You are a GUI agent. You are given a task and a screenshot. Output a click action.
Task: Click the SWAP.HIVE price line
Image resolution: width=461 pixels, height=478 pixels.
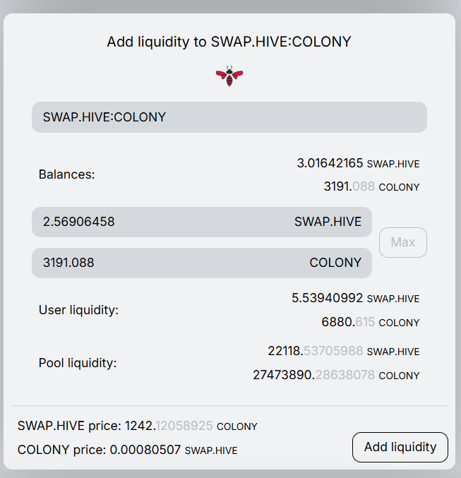click(137, 426)
